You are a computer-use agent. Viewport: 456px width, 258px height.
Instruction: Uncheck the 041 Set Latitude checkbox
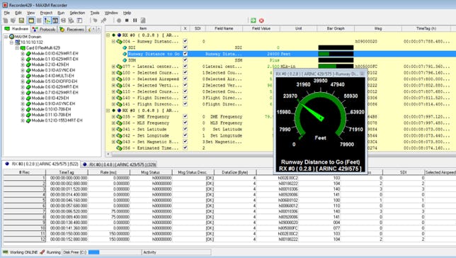[x=186, y=129]
